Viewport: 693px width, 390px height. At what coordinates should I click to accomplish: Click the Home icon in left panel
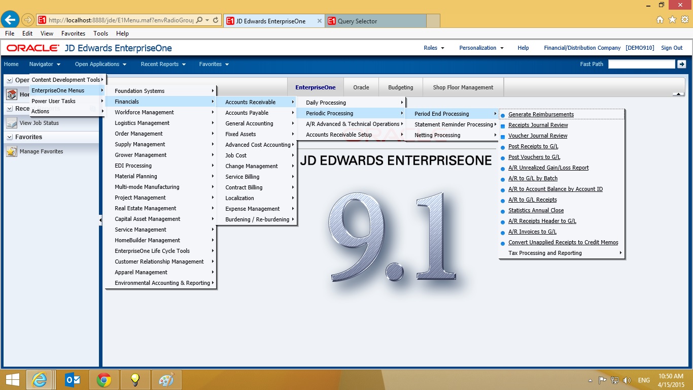[12, 94]
